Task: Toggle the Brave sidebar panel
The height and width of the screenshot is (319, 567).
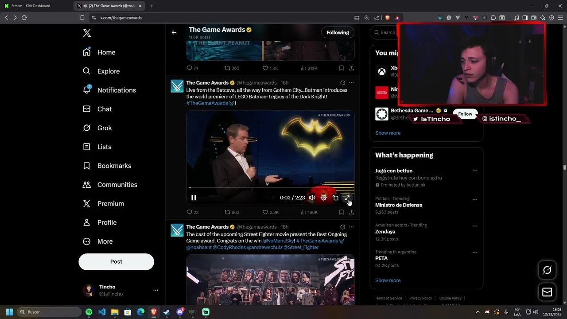Action: 525,18
